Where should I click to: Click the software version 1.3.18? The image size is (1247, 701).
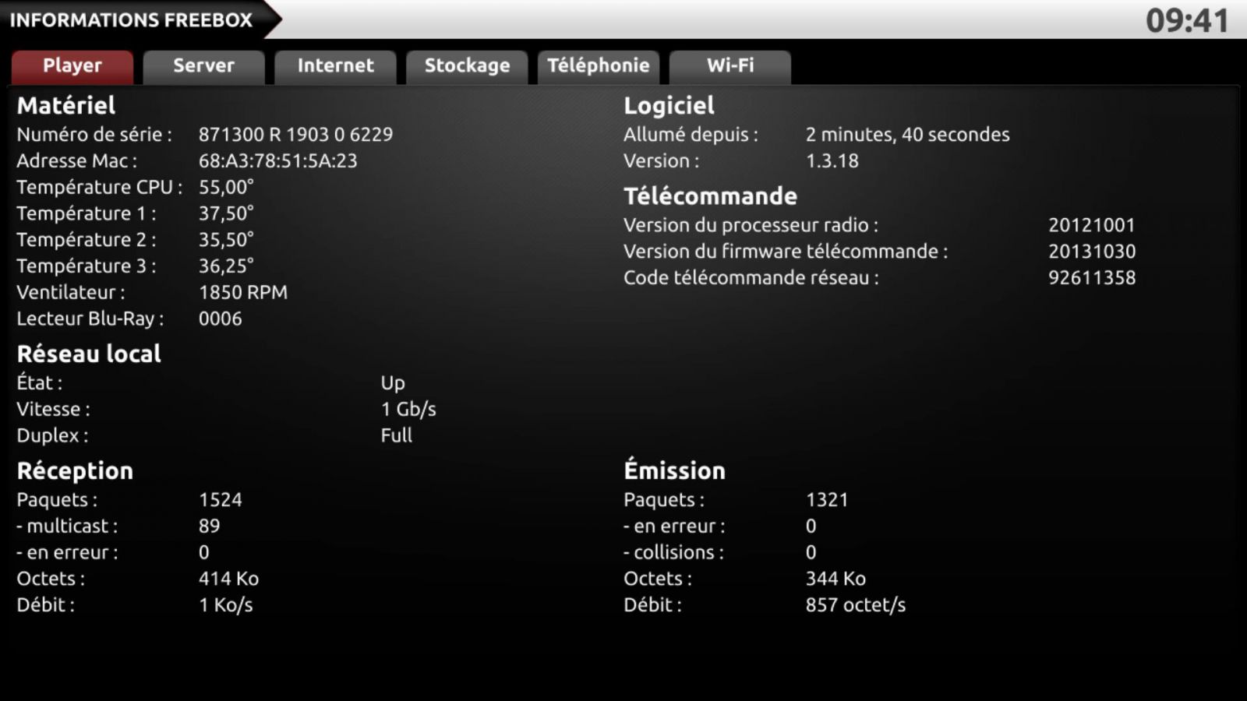click(x=832, y=161)
